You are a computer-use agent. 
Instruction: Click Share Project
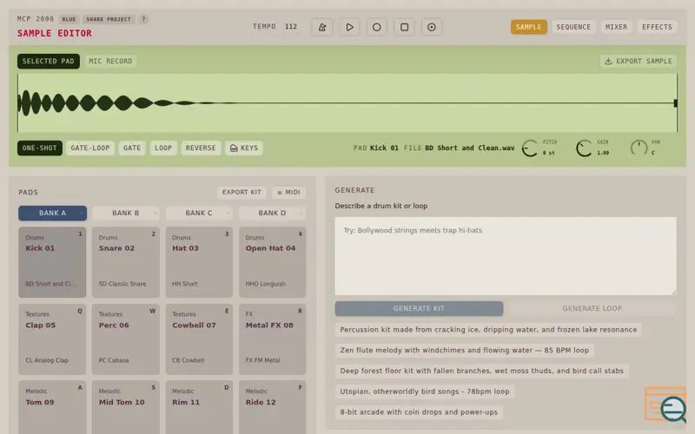tap(109, 19)
